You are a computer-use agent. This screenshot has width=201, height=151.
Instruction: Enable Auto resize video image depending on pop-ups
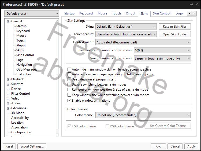click(x=69, y=74)
